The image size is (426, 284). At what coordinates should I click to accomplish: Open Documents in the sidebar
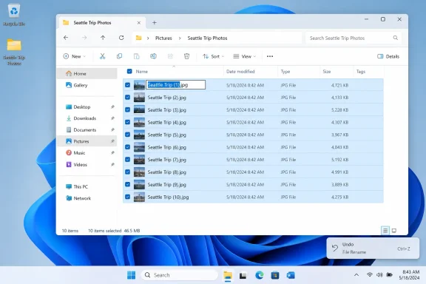pos(87,130)
